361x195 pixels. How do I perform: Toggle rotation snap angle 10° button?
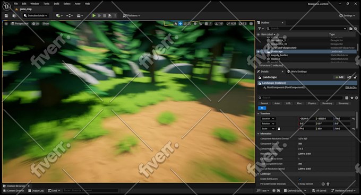pyautogui.click(x=219, y=24)
